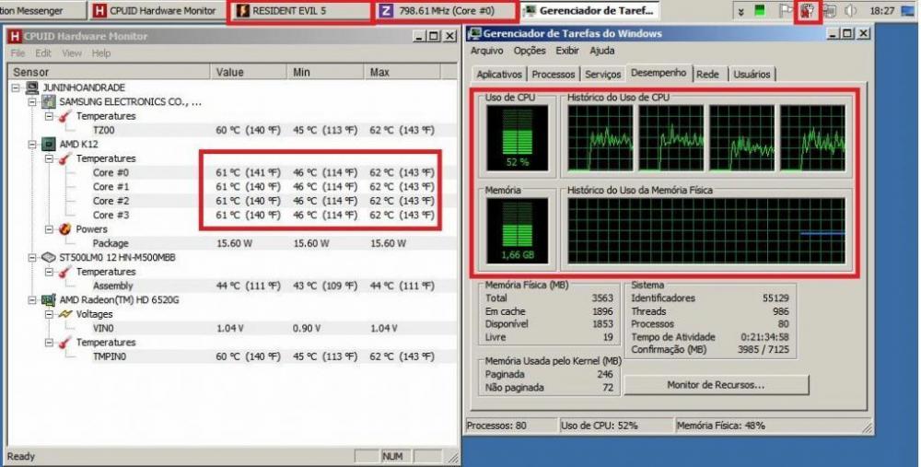The height and width of the screenshot is (467, 921).
Task: Click the Task Manager title bar icon
Action: point(474,34)
